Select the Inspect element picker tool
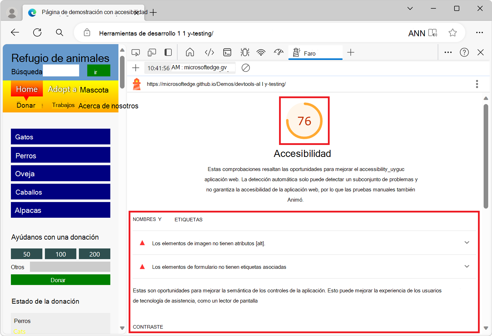Viewport: 492px width, 336px height. pos(136,52)
